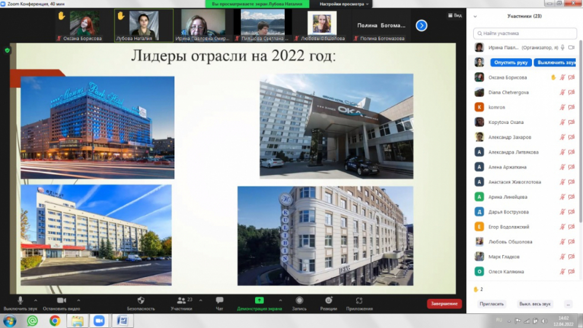Click Выкл. весь звук button
Viewport: 583px width, 328px height.
click(x=535, y=304)
